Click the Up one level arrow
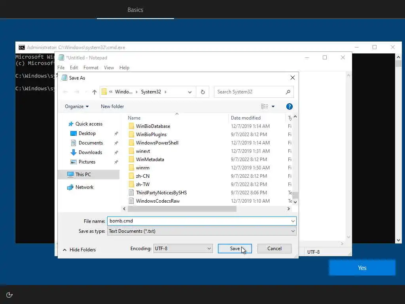This screenshot has height=304, width=405. pos(94,92)
